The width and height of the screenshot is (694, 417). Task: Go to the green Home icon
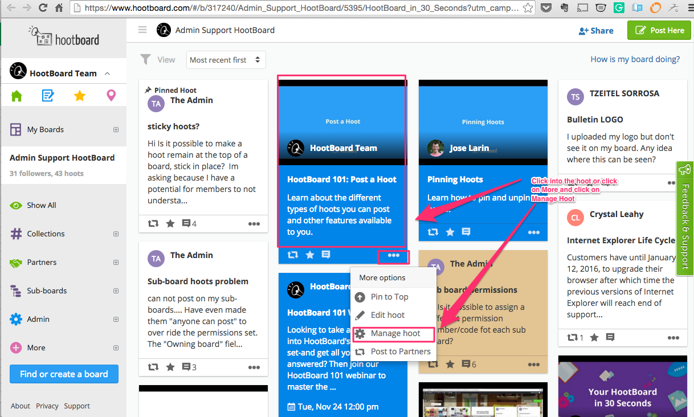point(17,96)
